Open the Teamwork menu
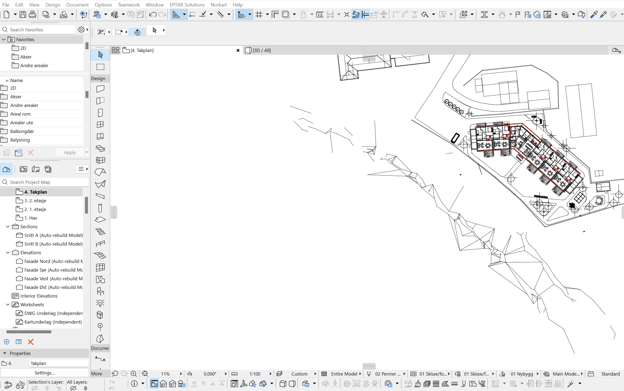624x391 pixels. pos(129,5)
